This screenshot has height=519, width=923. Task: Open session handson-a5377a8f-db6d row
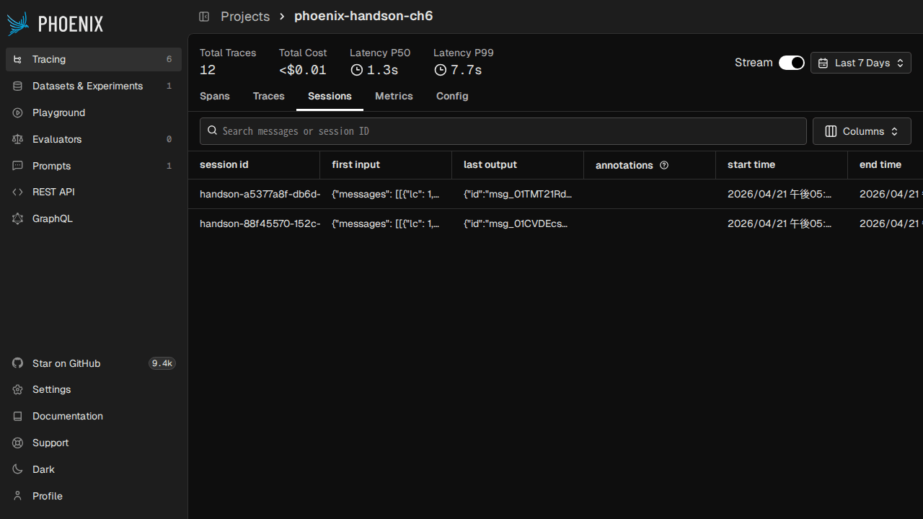click(x=555, y=194)
